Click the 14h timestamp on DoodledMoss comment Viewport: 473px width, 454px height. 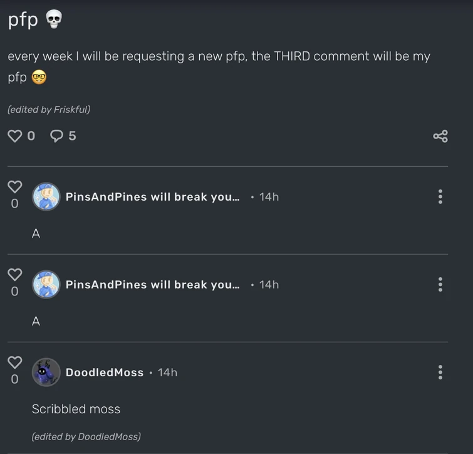[x=167, y=372]
